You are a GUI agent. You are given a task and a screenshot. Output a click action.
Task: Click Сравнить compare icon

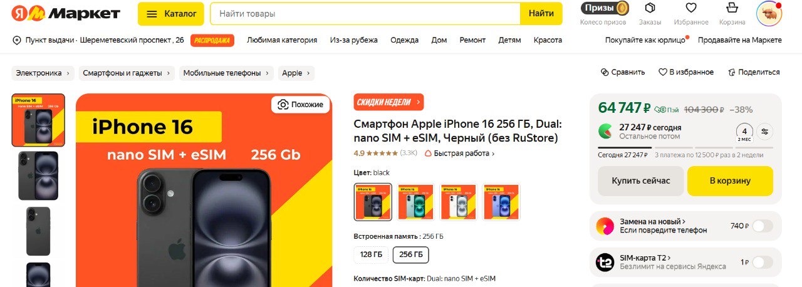pos(605,72)
